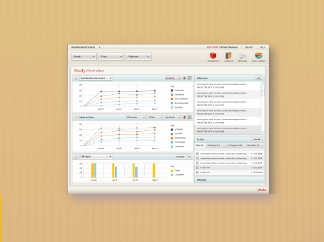324x242 pixels.
Task: Click the Milestones list scrollbar down arrow
Action: click(263, 133)
